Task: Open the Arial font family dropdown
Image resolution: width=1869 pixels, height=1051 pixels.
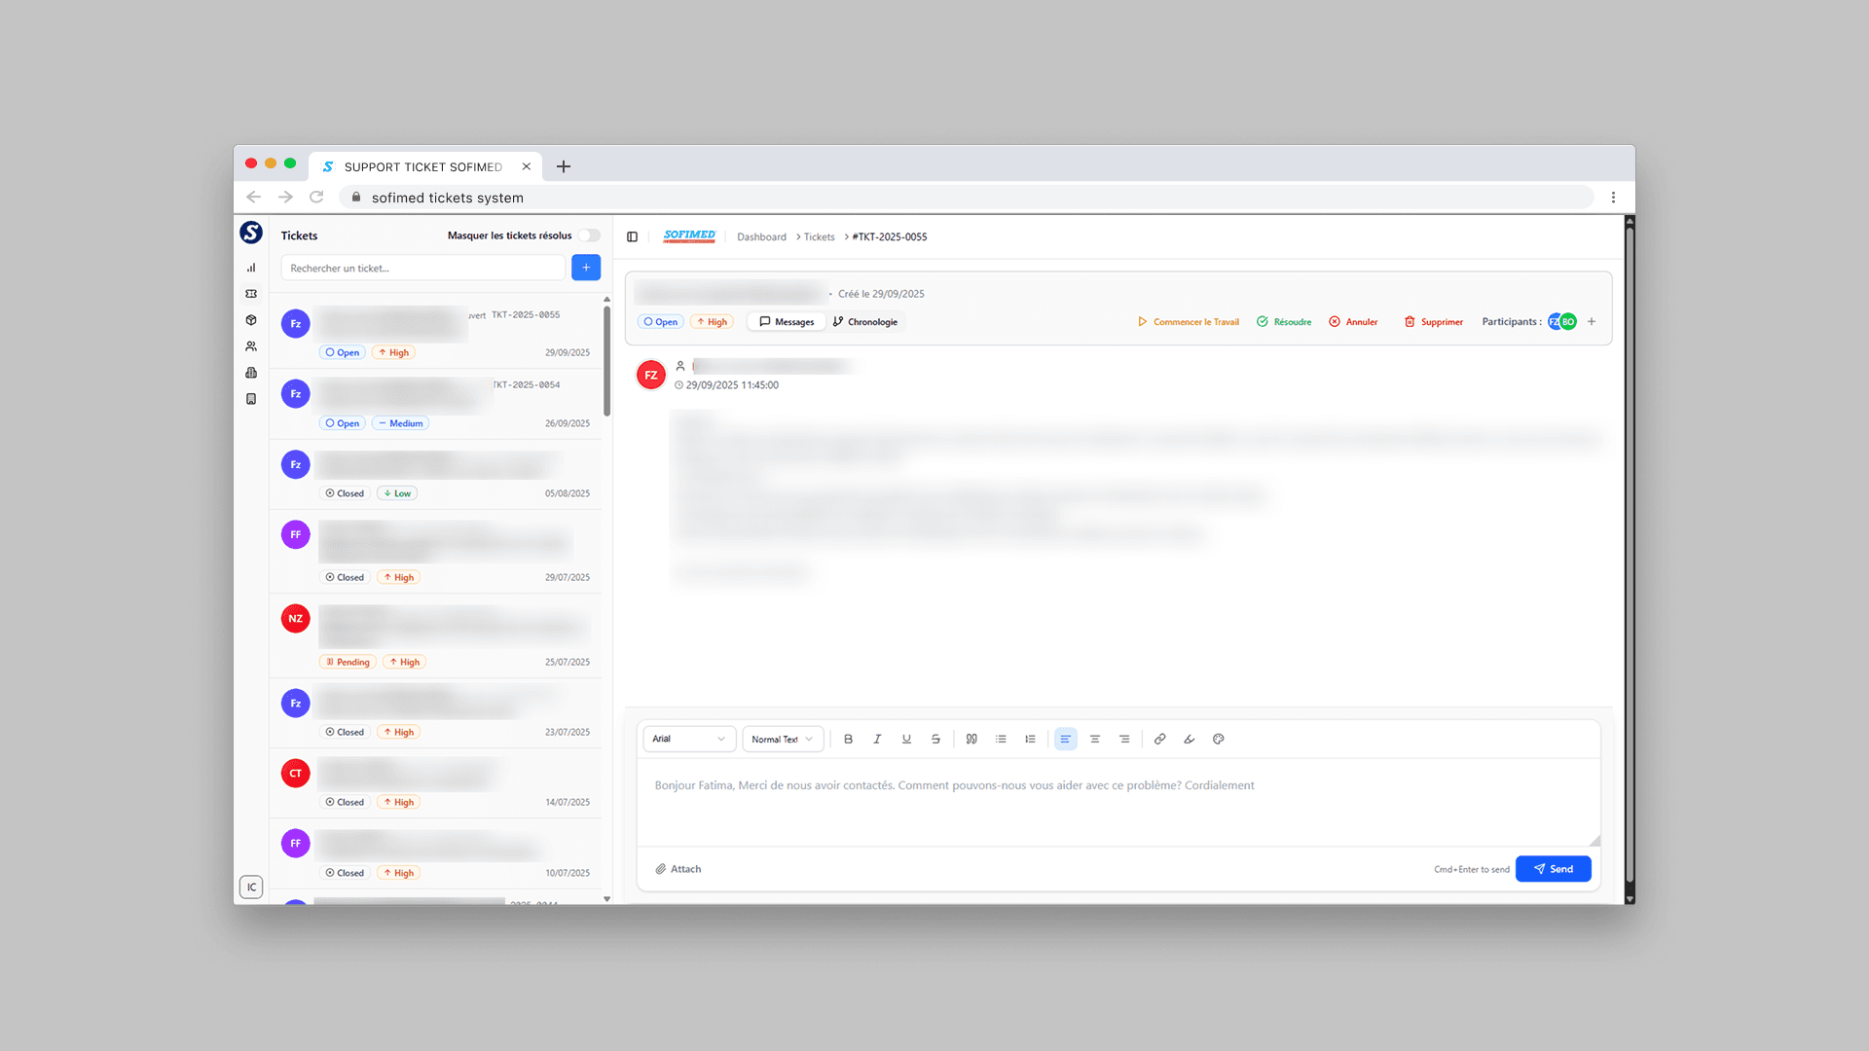Action: 688,739
